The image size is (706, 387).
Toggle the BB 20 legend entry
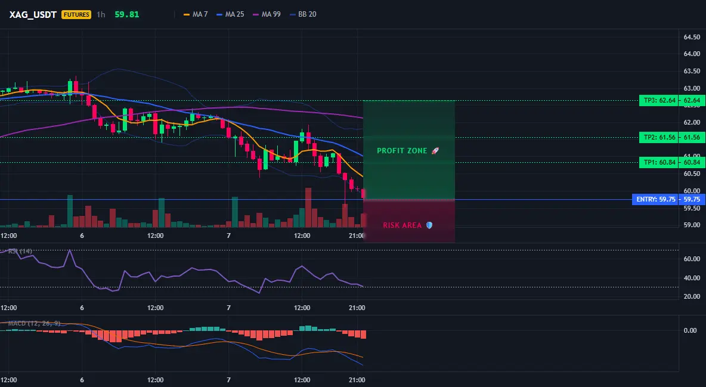[303, 14]
